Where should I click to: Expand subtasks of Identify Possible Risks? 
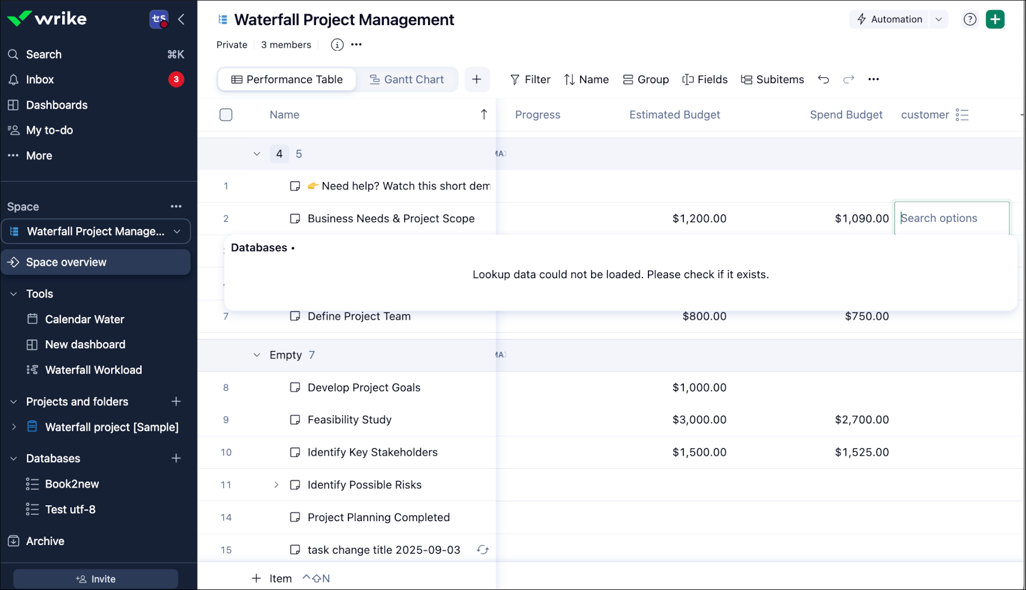(x=277, y=485)
